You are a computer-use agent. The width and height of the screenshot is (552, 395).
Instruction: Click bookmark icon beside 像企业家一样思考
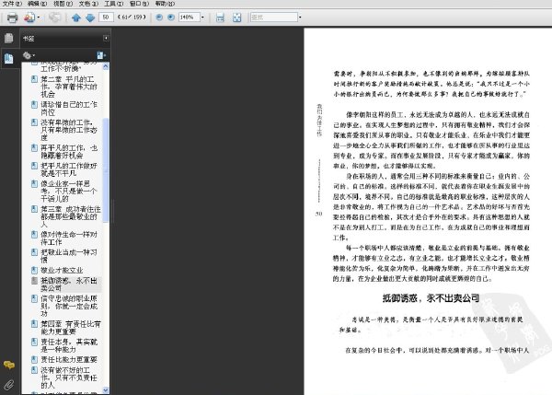[x=34, y=183]
